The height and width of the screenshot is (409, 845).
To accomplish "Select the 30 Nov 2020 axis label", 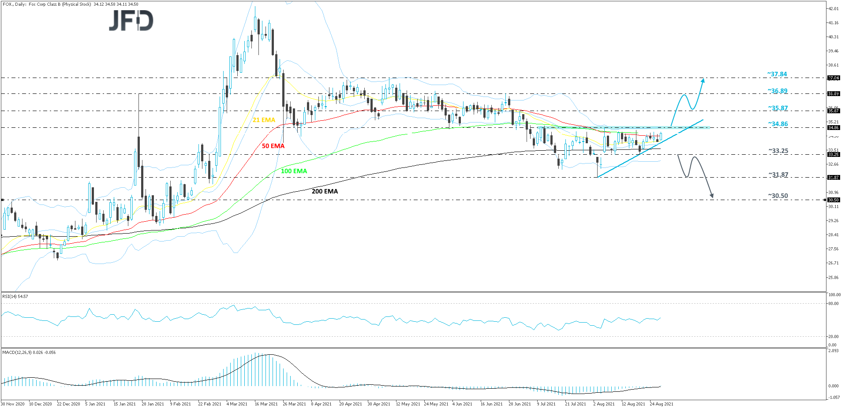I will coord(13,403).
